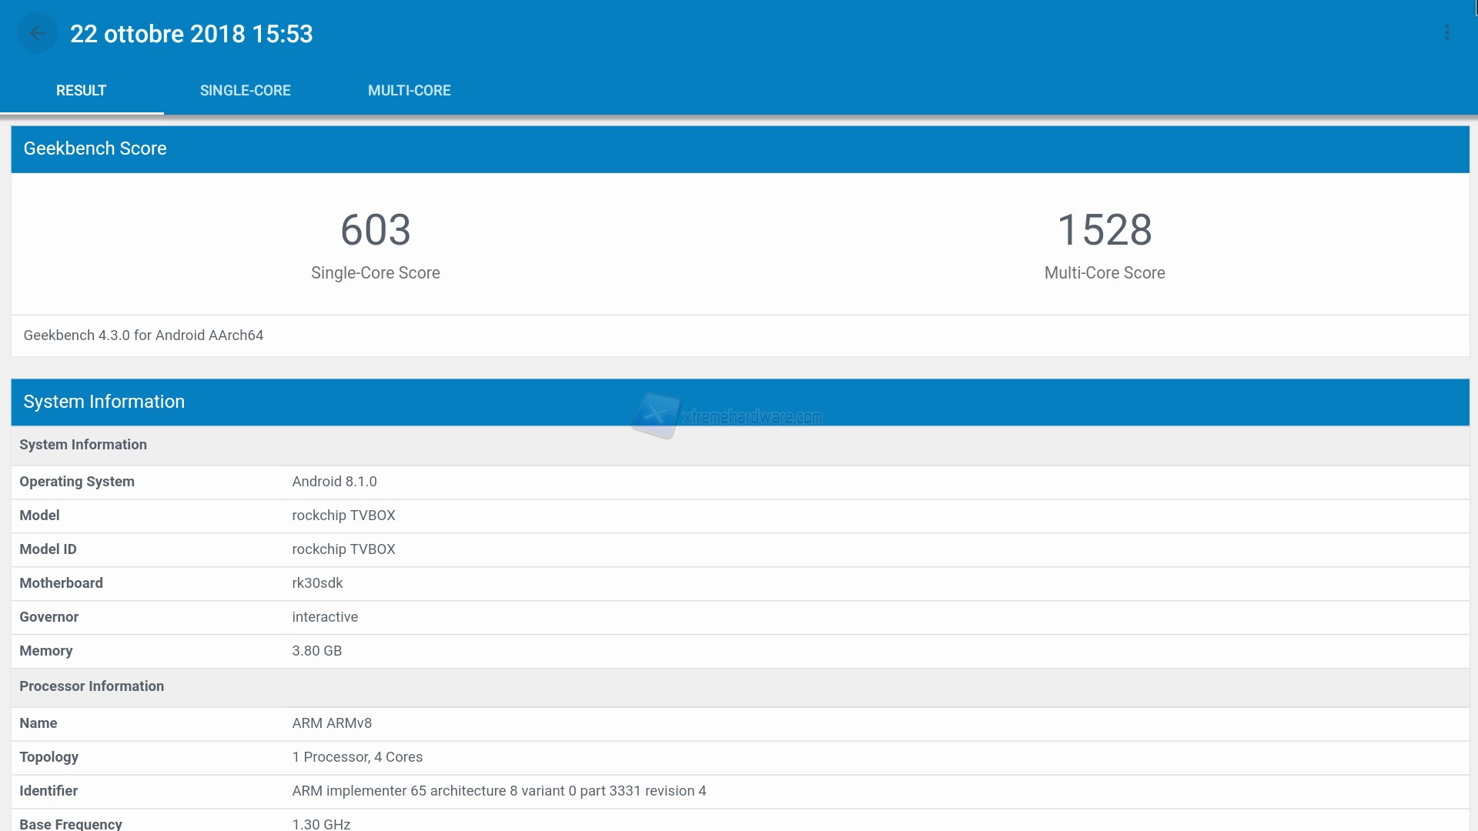Select the Operating System row

point(334,482)
